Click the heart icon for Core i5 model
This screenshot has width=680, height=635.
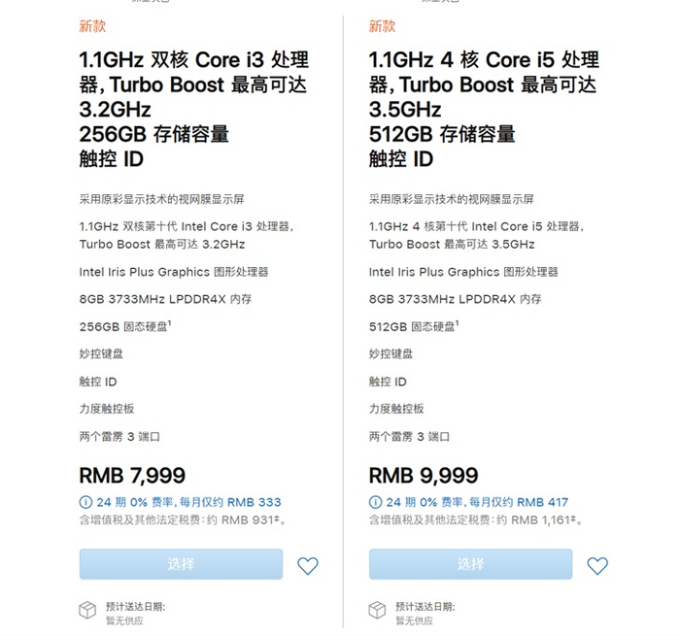[x=597, y=565]
